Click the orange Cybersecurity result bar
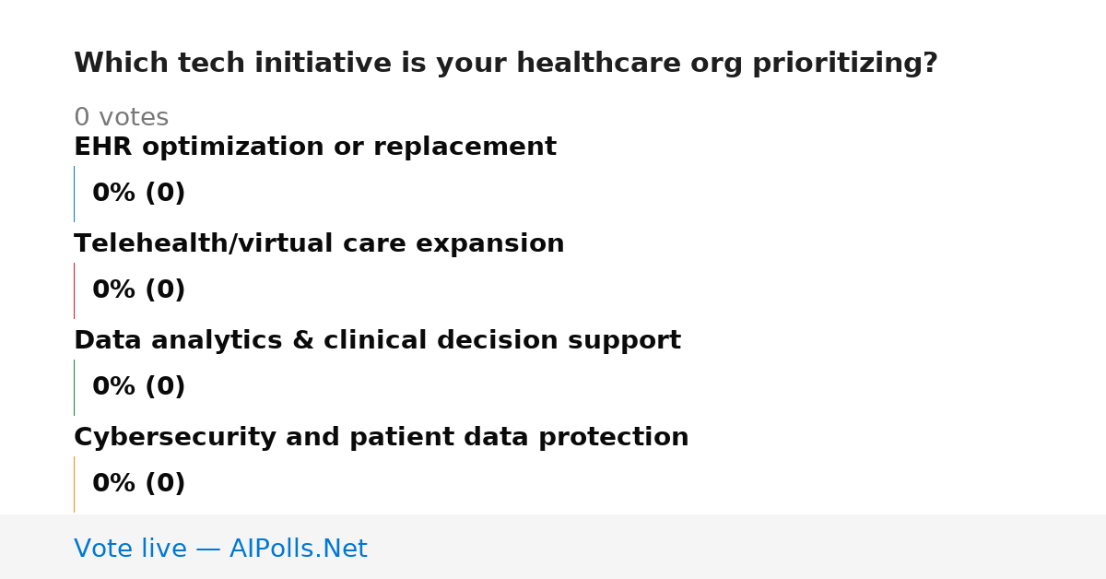This screenshot has height=579, width=1106. (74, 484)
